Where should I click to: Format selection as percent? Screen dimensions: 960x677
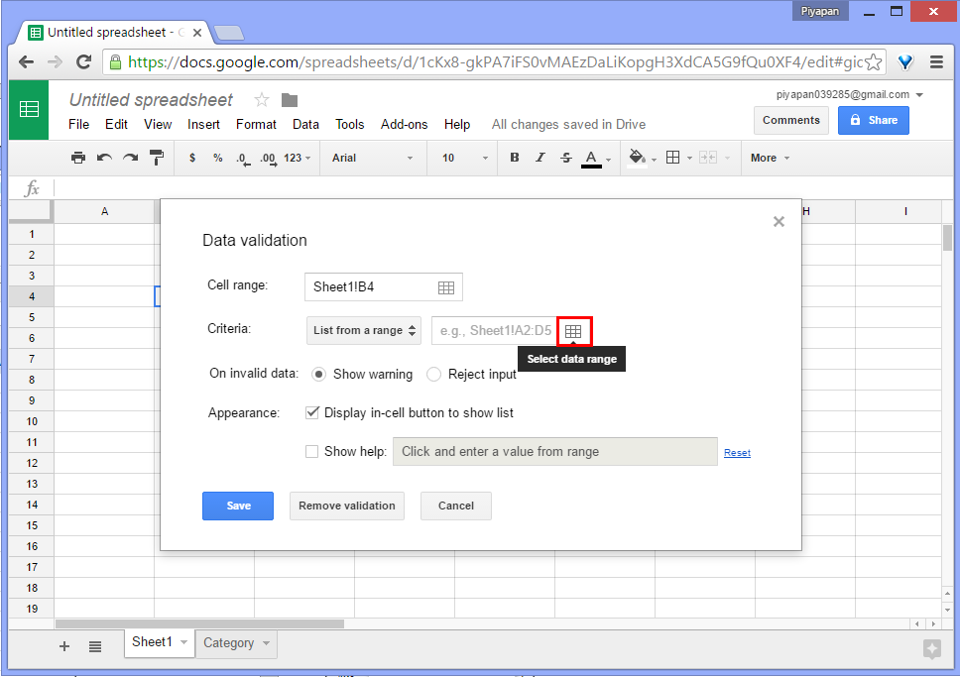(216, 157)
